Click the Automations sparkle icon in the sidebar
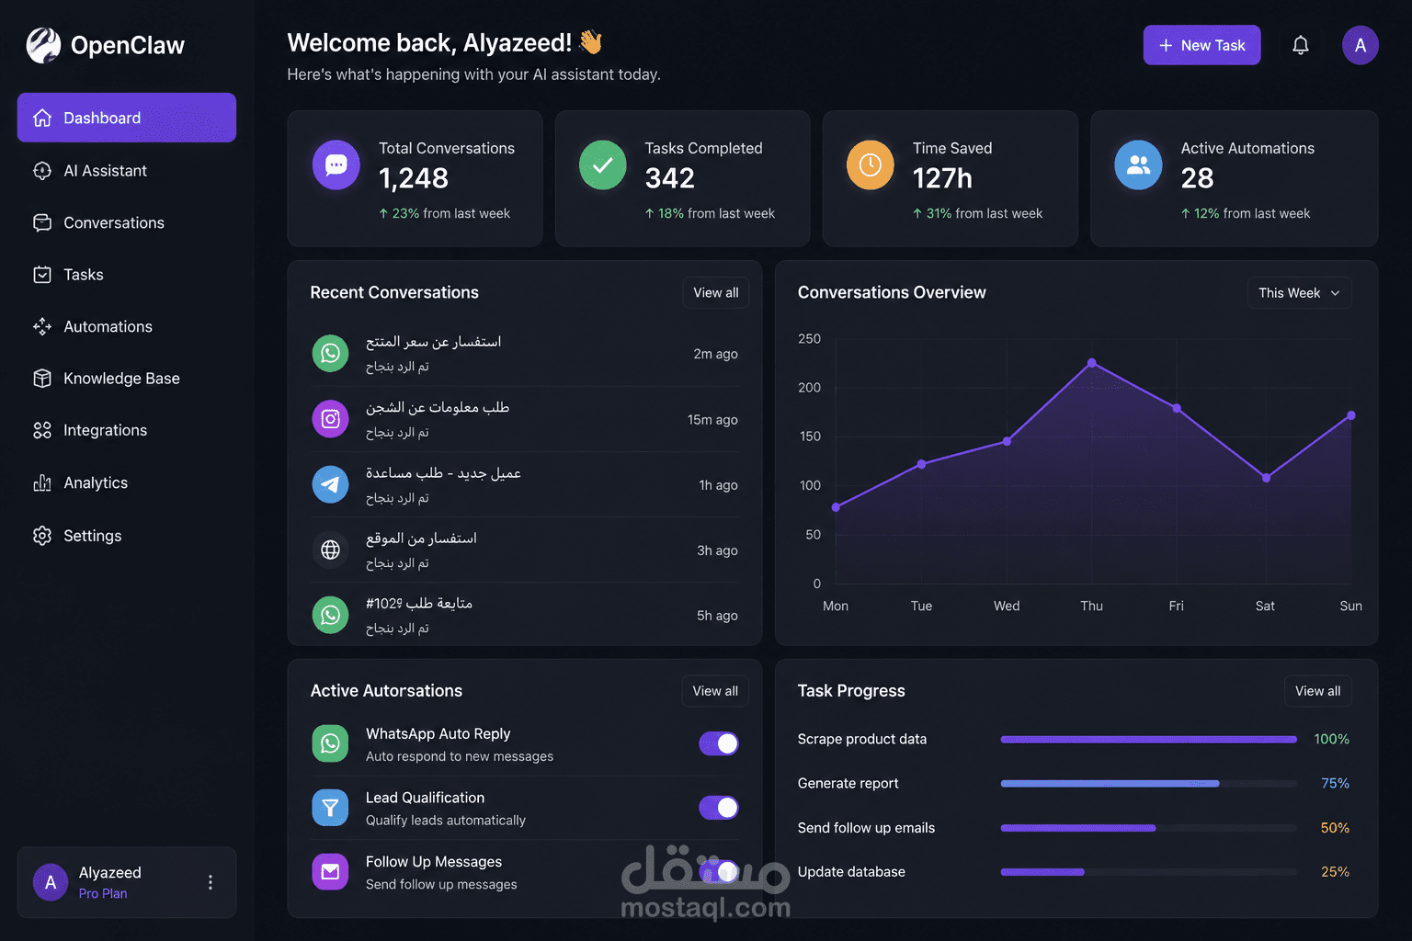Screen dimensions: 1412x941 click(42, 326)
